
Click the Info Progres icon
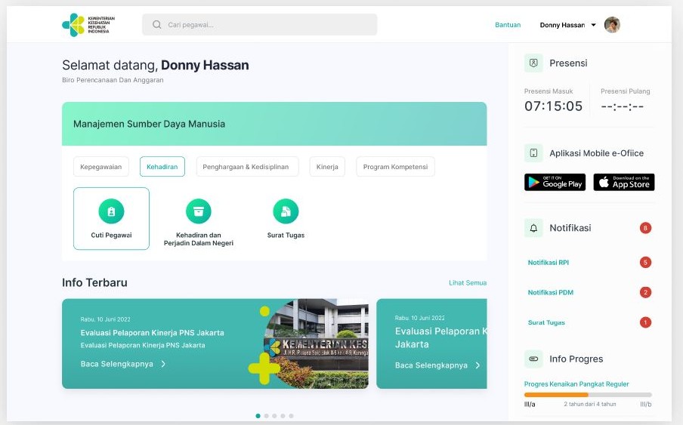pyautogui.click(x=533, y=359)
